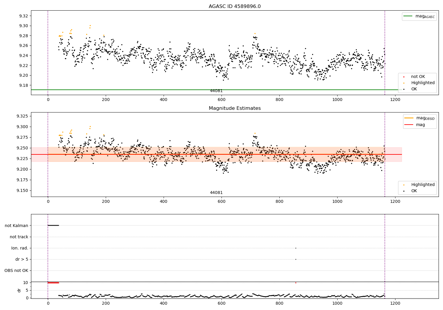Click the single data point on the Ion. rad. row
The height and width of the screenshot is (310, 443).
click(296, 248)
